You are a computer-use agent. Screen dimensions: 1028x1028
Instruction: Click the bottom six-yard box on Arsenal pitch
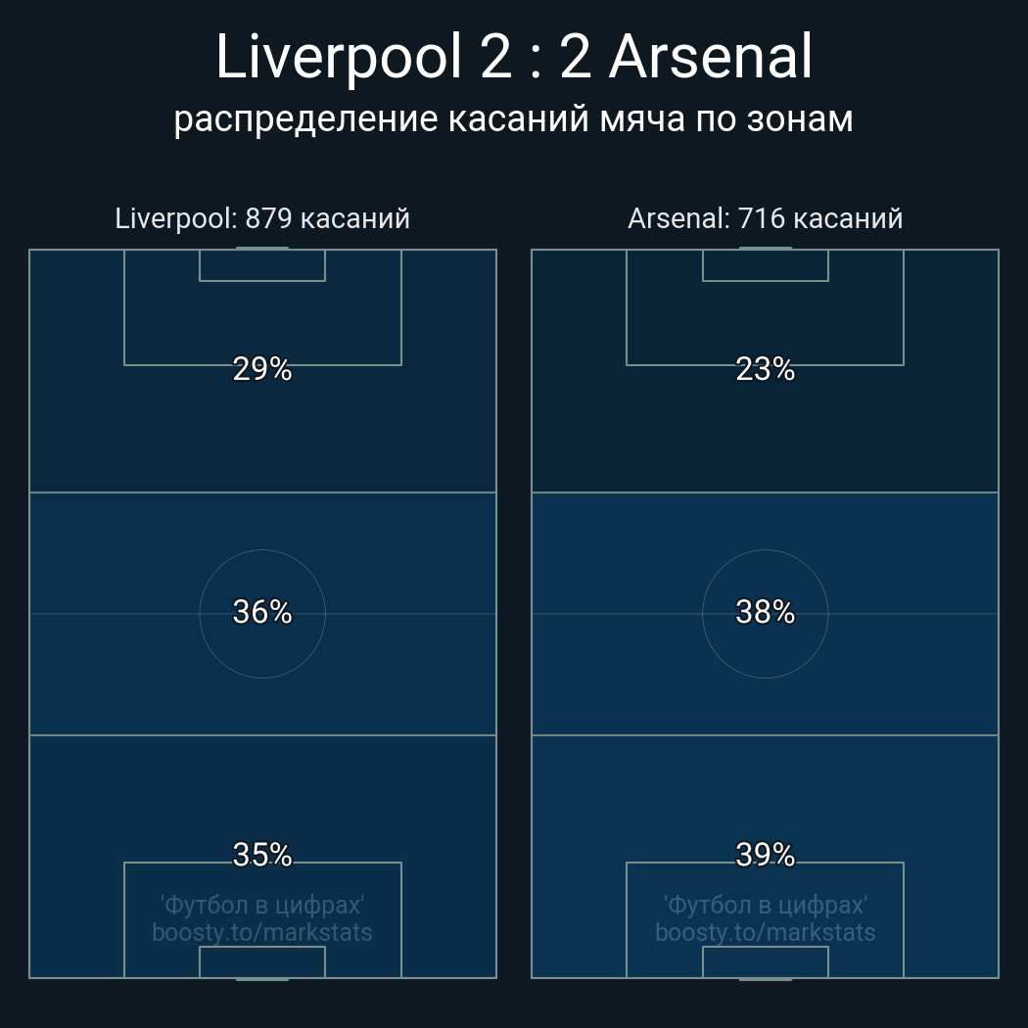pyautogui.click(x=765, y=961)
